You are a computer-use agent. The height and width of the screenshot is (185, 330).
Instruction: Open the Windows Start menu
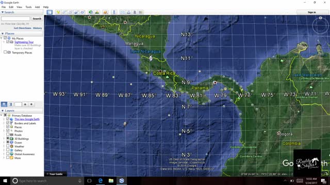tap(5, 180)
